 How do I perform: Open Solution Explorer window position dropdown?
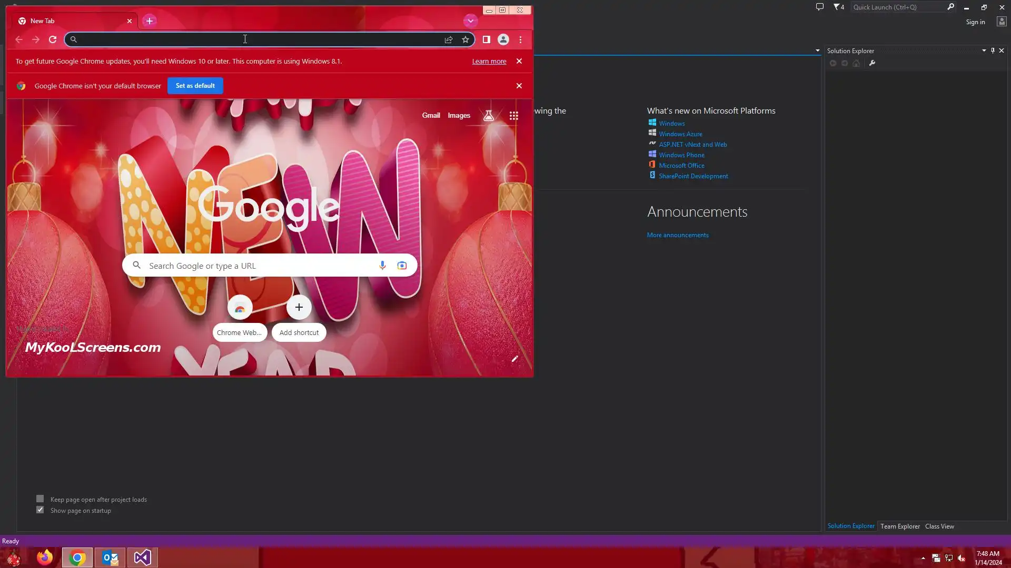tap(984, 50)
